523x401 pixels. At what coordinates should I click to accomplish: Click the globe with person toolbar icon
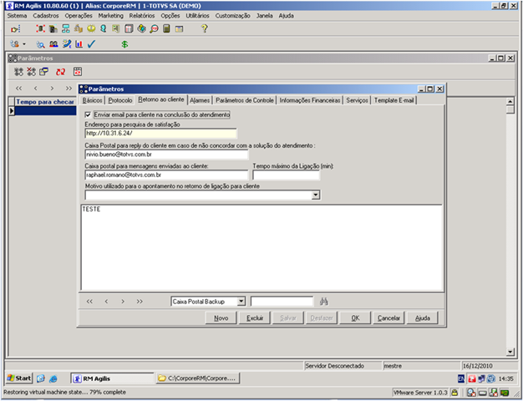click(141, 28)
